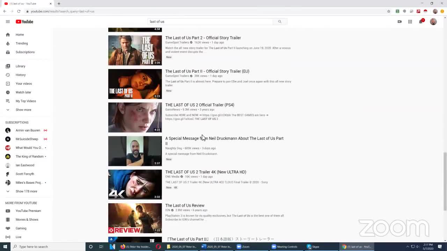Open IGN channel link
The width and height of the screenshot is (447, 251).
pos(168,210)
